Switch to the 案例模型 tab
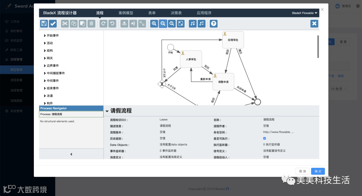 click(126, 13)
